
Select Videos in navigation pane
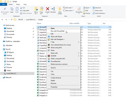[x=9, y=70]
